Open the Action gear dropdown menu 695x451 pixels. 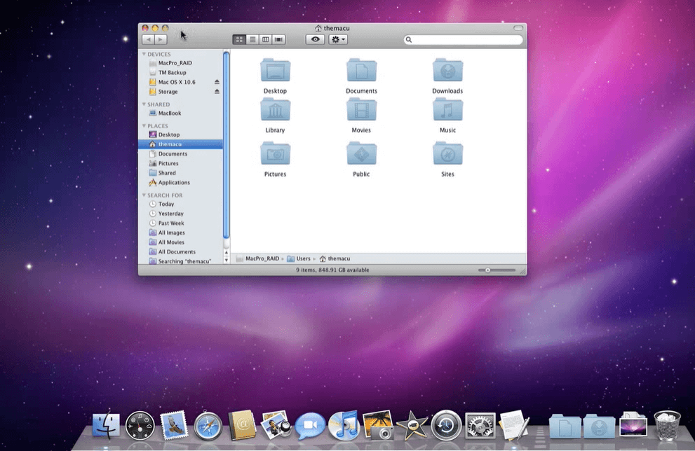[338, 40]
